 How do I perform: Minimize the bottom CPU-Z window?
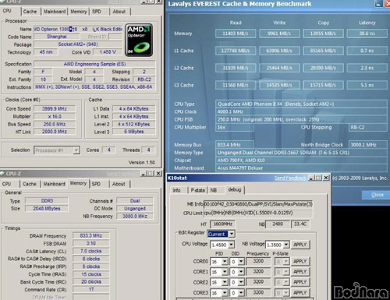[144, 174]
